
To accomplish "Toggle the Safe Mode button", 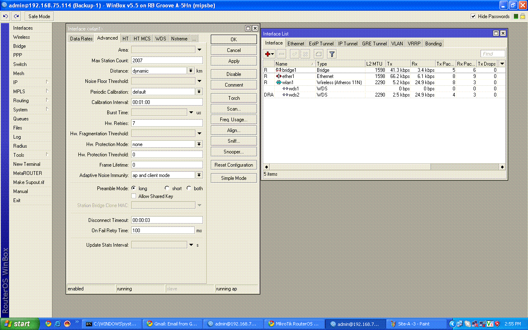I will [39, 16].
